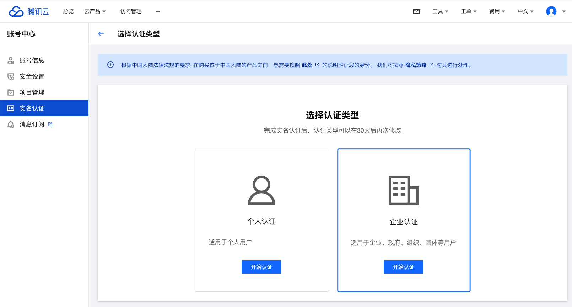Click the info icon in the notice banner
This screenshot has width=572, height=307.
coord(110,65)
